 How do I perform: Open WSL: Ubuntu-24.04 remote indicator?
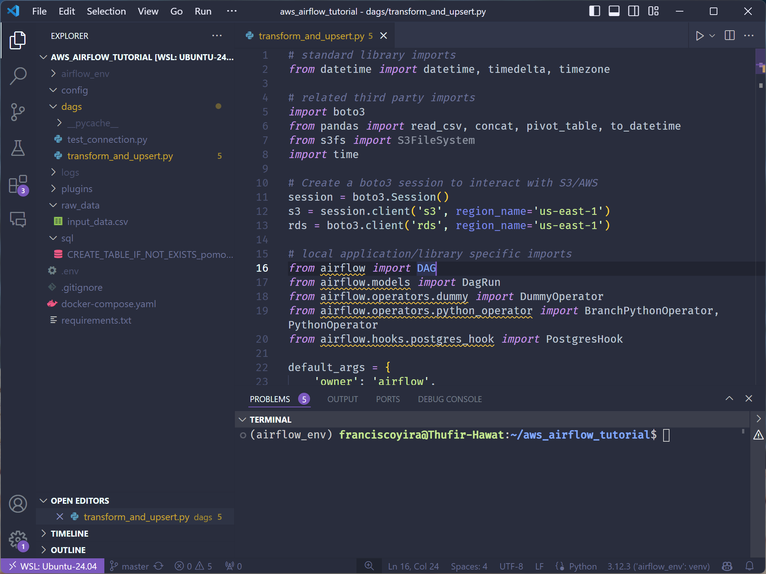[x=52, y=566]
